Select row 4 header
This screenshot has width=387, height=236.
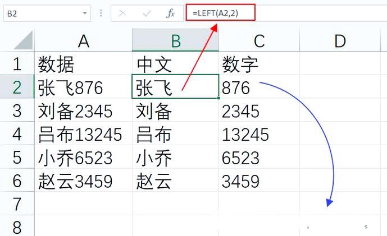coord(17,133)
